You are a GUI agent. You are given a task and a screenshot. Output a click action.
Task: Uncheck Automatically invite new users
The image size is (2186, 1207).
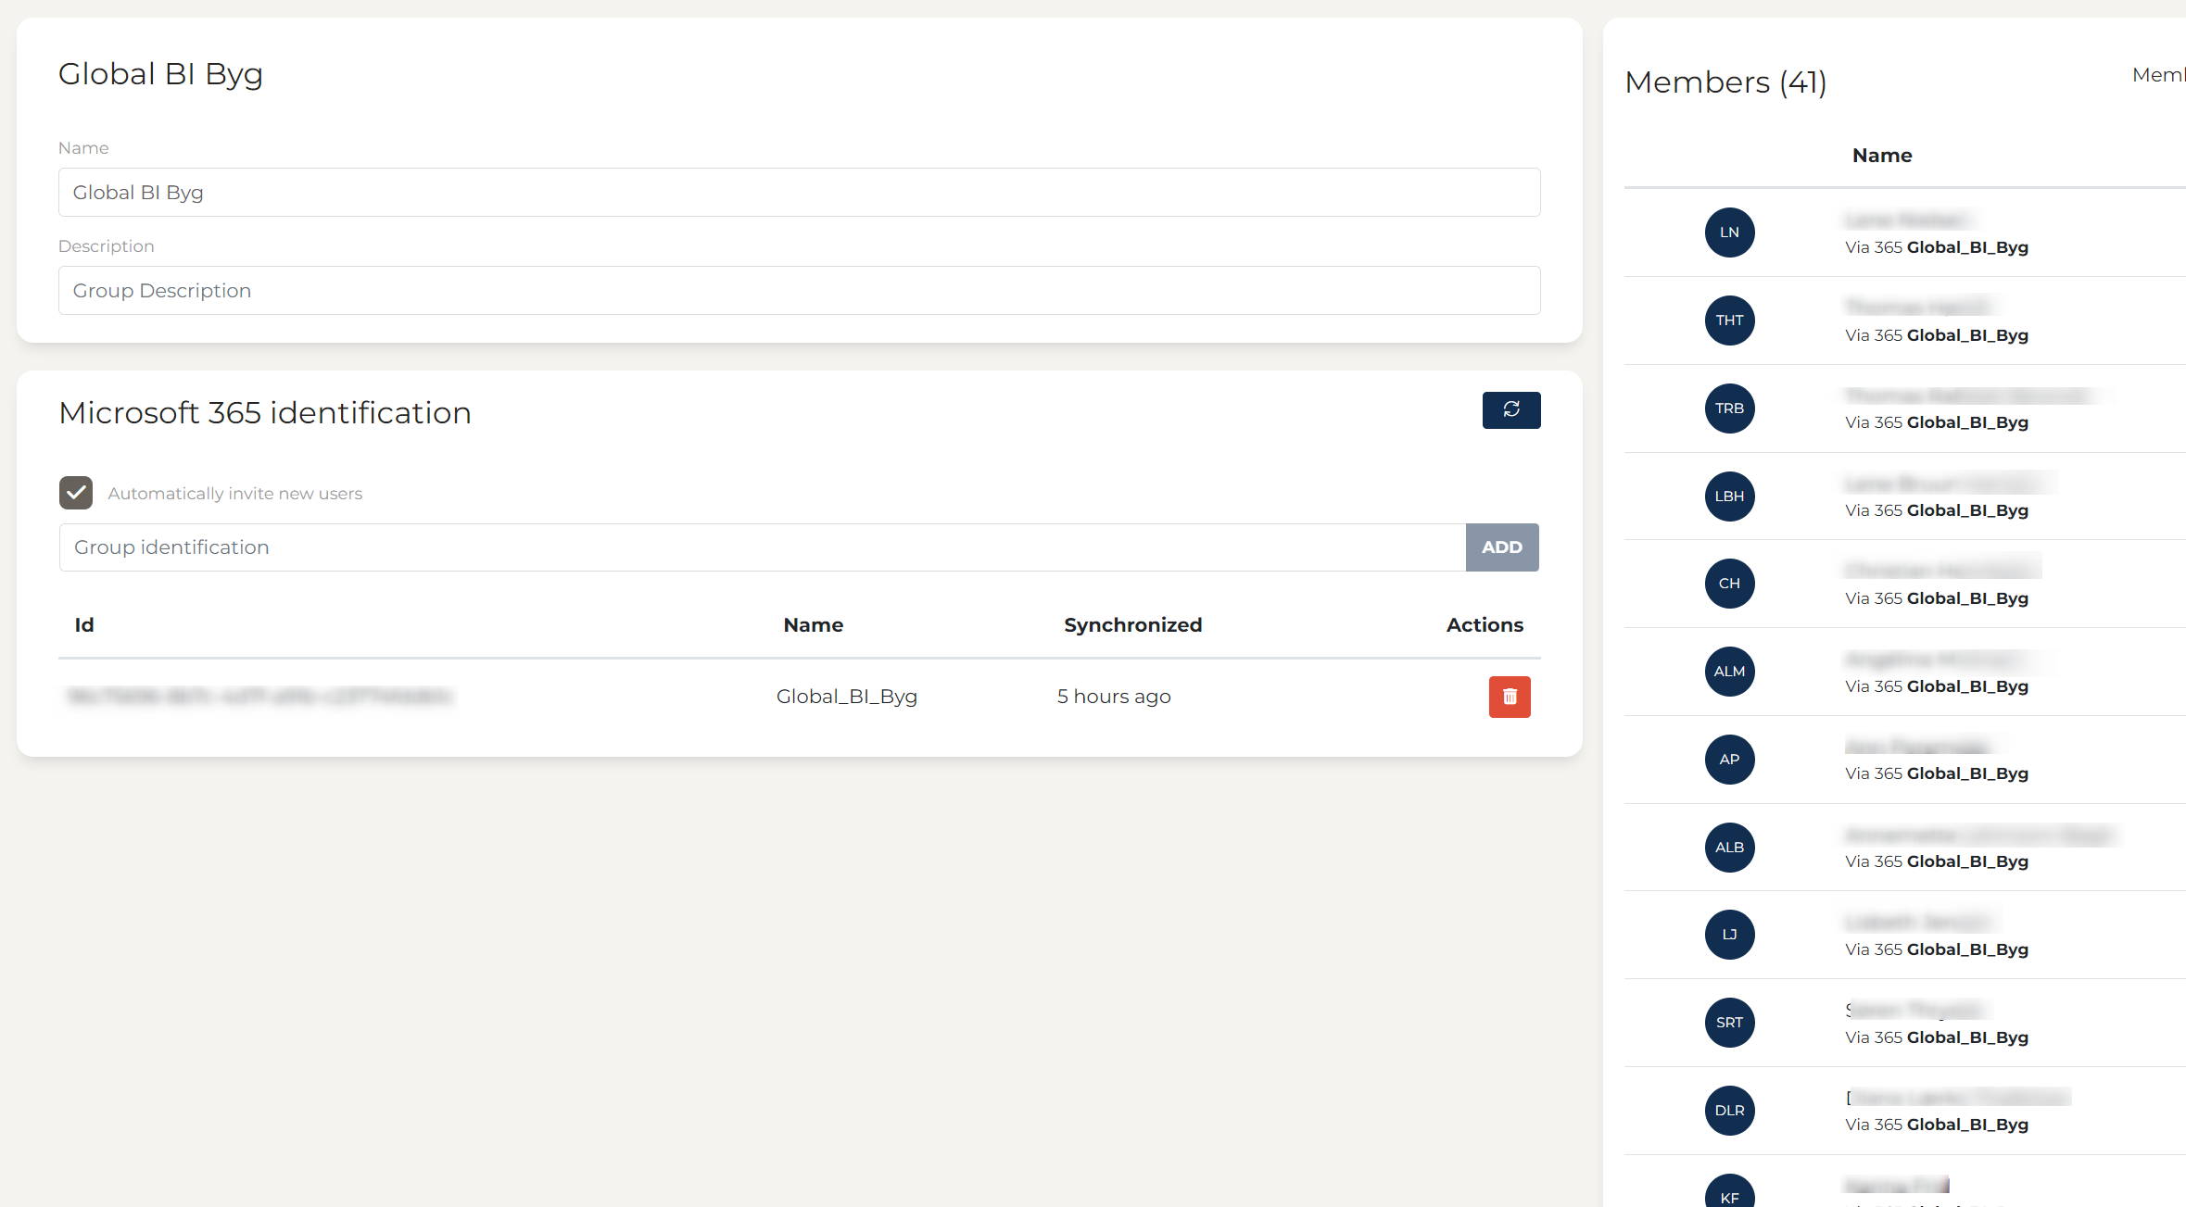click(x=76, y=493)
